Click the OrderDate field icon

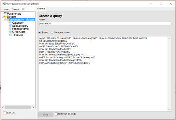(x=10, y=32)
